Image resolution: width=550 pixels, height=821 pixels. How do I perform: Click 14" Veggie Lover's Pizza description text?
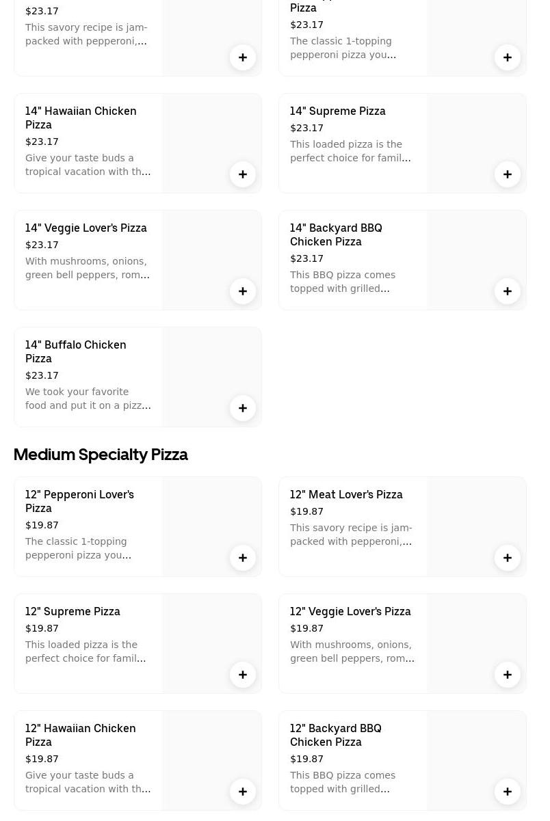(x=88, y=268)
